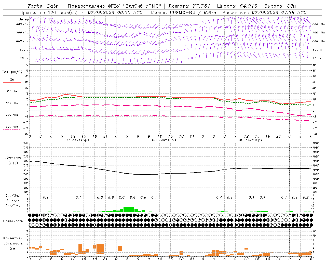Click the 'Облачность' cloud cover label

coord(13,221)
